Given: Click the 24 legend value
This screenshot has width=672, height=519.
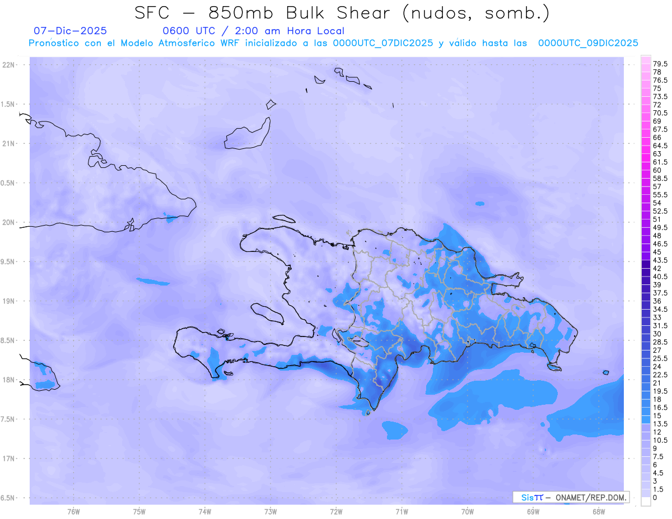Looking at the screenshot, I should pos(657,366).
